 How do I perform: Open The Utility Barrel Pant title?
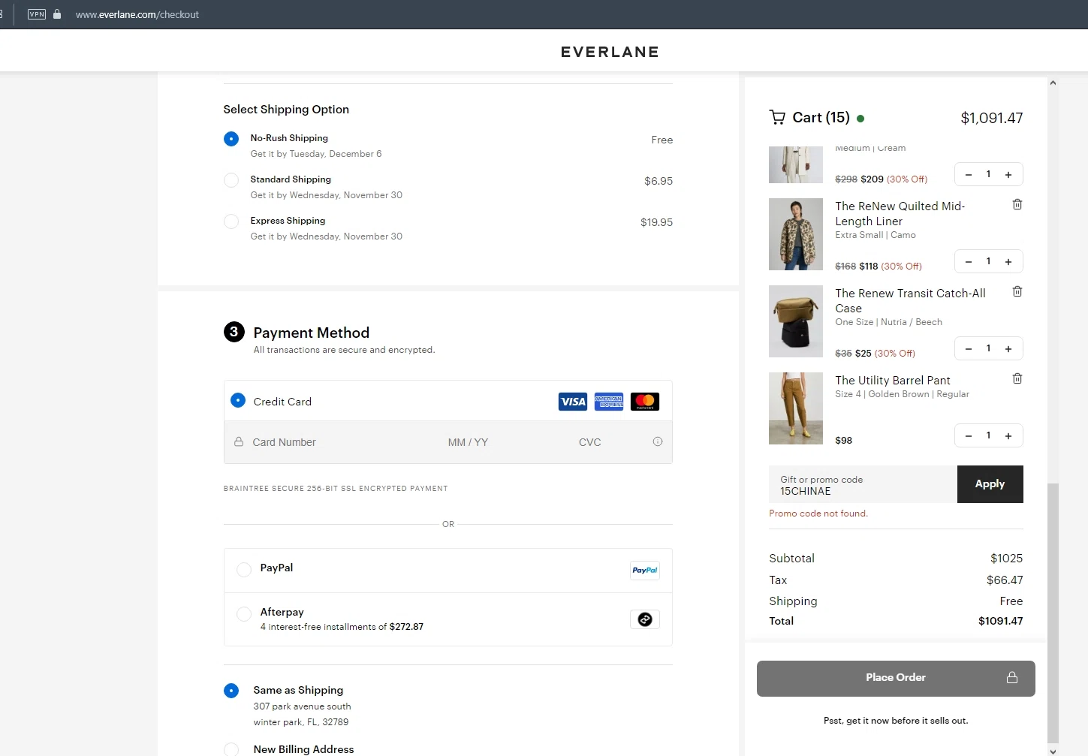[893, 380]
